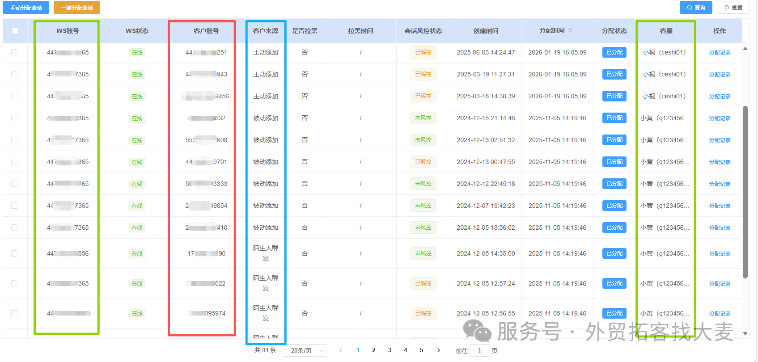Open 分配记录 for row created 2024-12-15 21:14:46
This screenshot has height=362, width=758.
click(720, 118)
